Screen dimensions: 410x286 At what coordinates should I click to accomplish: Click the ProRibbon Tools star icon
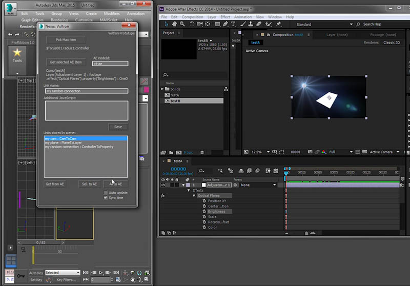[17, 53]
